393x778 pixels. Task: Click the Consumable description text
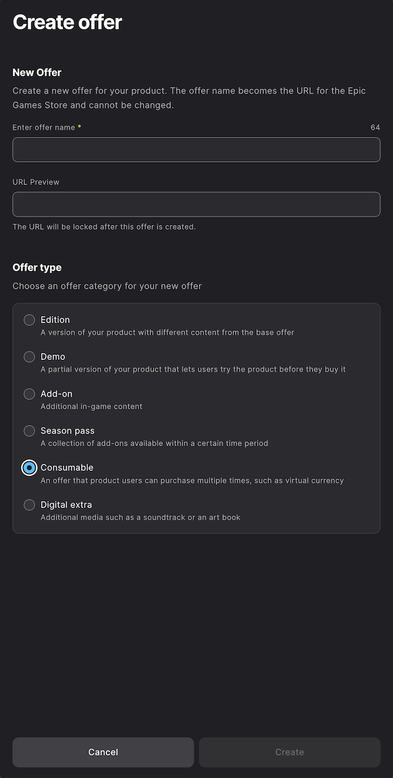pyautogui.click(x=190, y=480)
